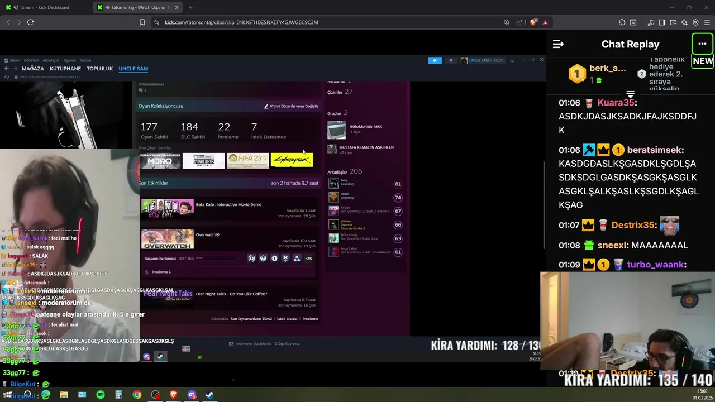Open browser extensions puzzle icon

point(622,22)
